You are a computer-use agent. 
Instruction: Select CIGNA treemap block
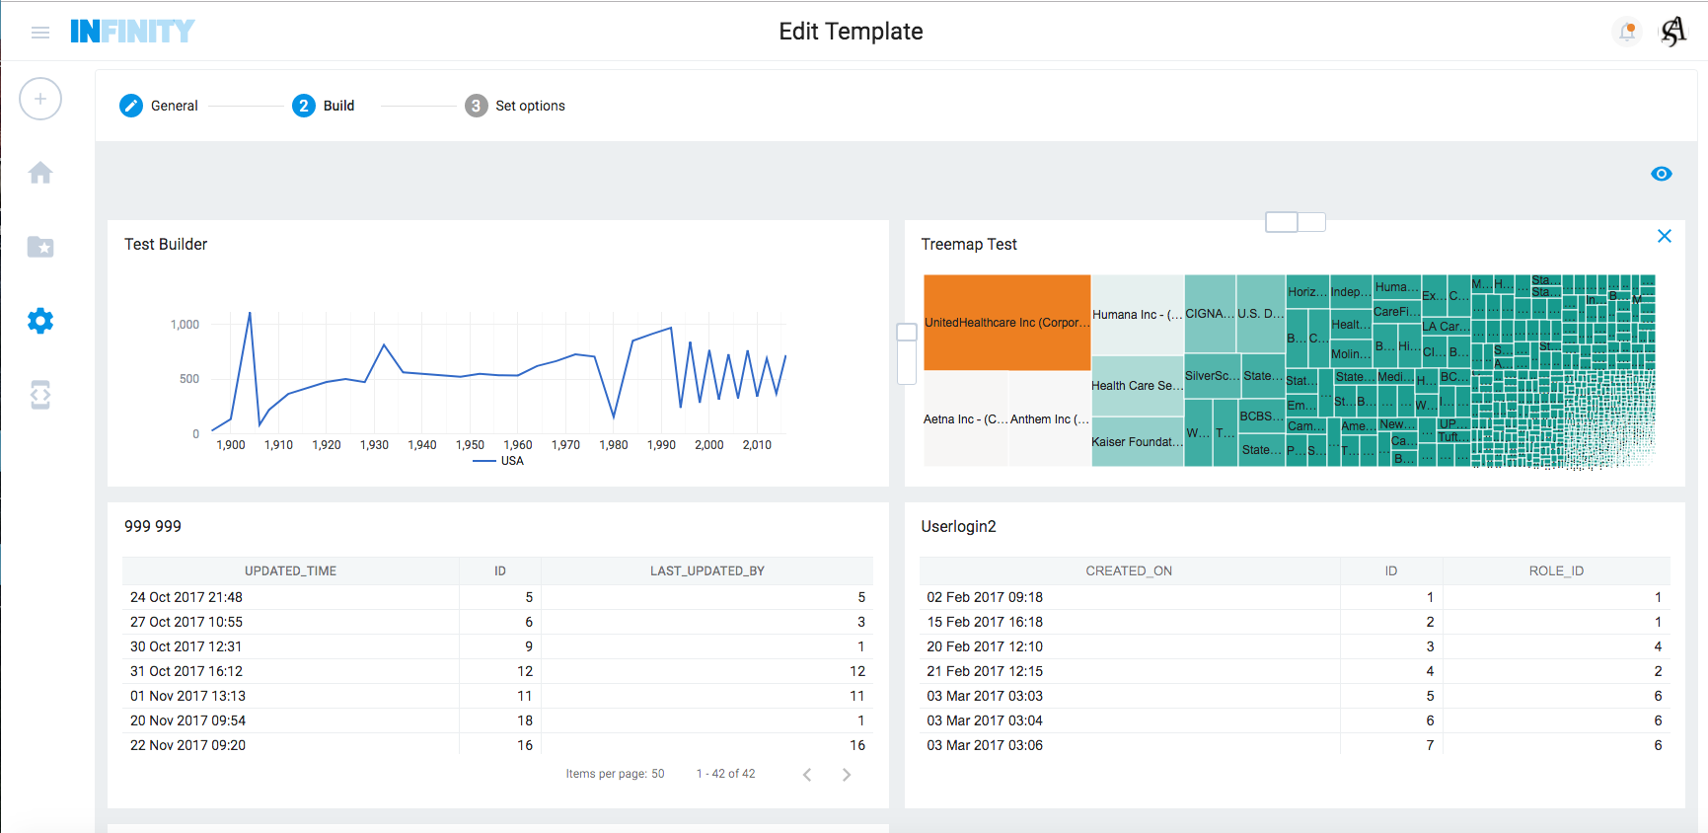click(1210, 314)
